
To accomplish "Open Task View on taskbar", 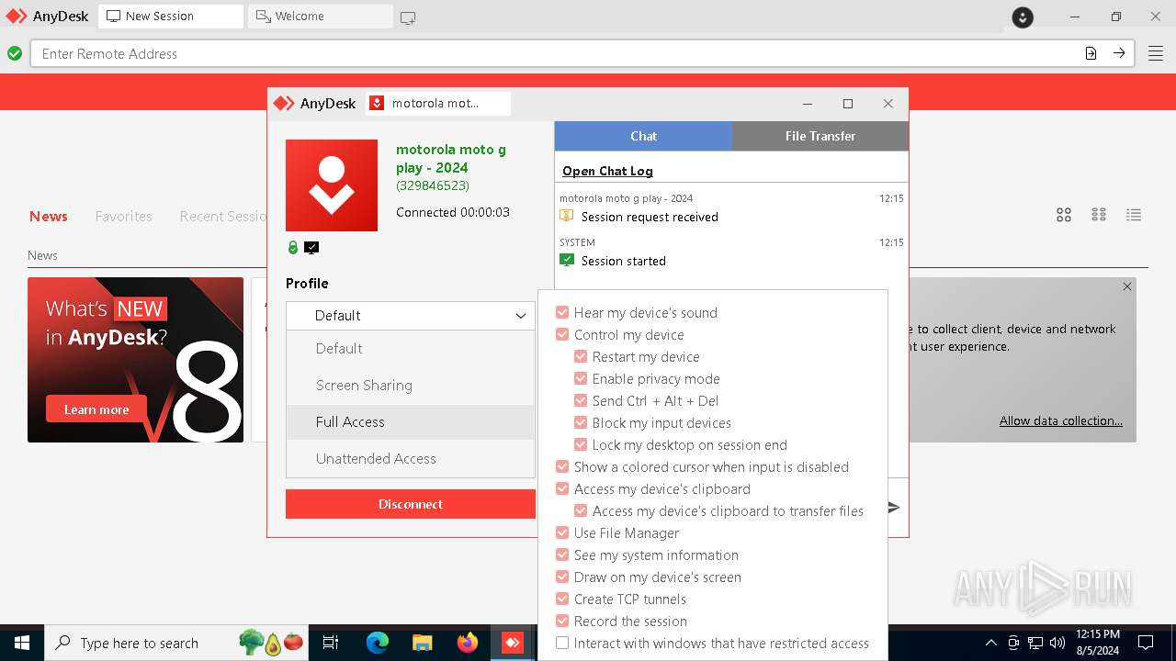I will click(331, 643).
